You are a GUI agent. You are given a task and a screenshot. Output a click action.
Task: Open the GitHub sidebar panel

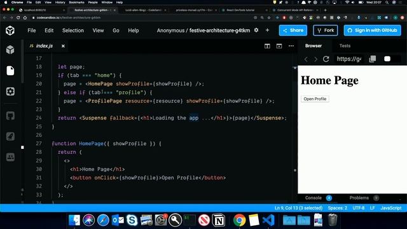point(10,116)
